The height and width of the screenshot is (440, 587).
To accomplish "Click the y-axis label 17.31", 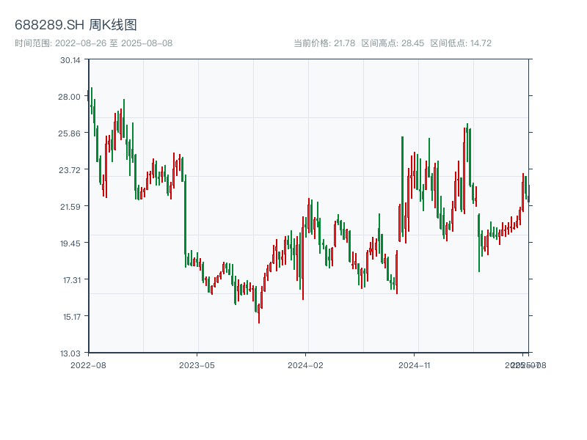I will (71, 280).
